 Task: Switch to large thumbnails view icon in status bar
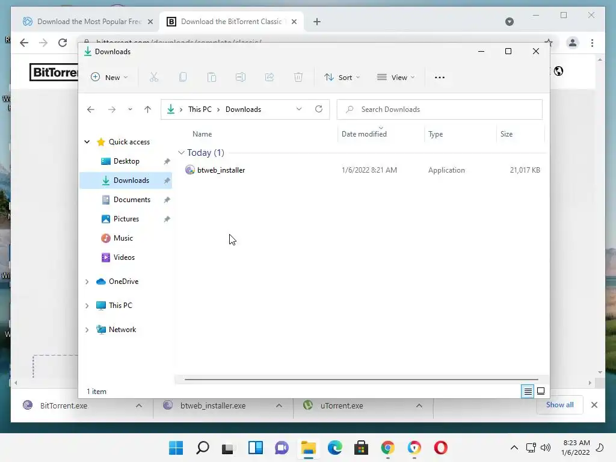[x=541, y=391]
